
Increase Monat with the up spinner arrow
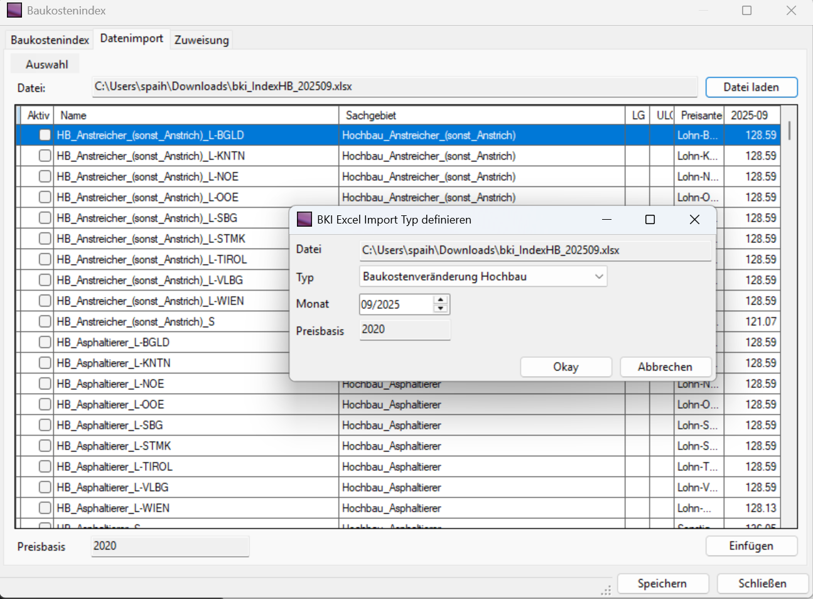click(x=441, y=300)
